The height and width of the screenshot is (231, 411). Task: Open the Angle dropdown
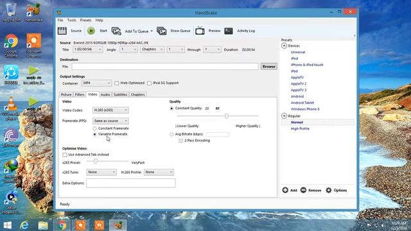(128, 49)
